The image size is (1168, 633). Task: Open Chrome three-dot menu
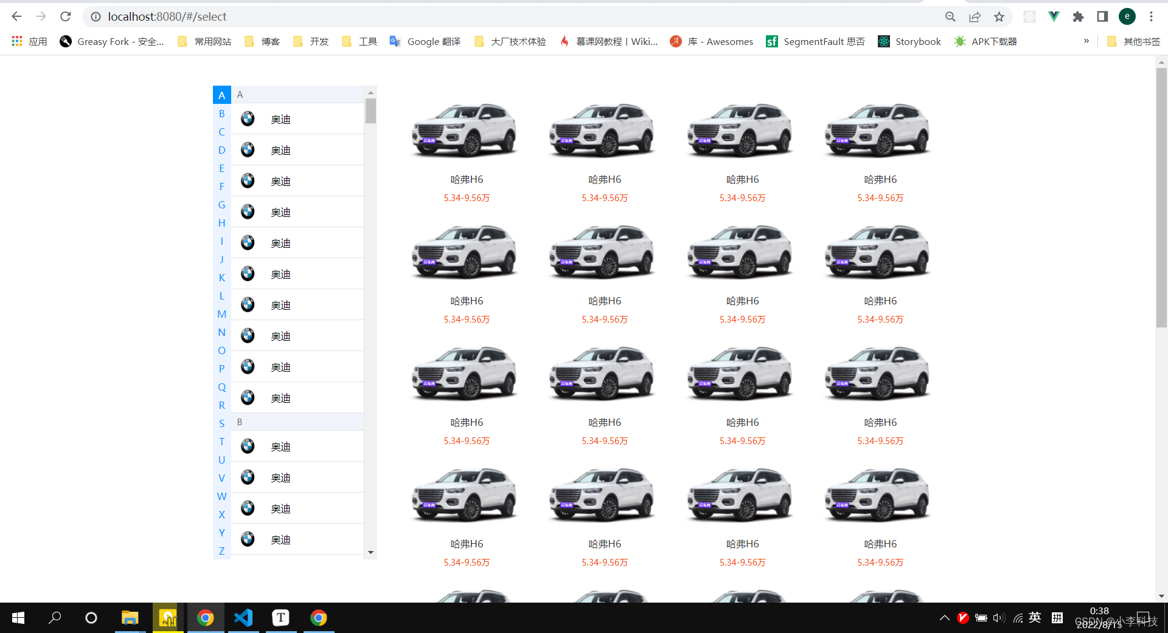pos(1151,17)
